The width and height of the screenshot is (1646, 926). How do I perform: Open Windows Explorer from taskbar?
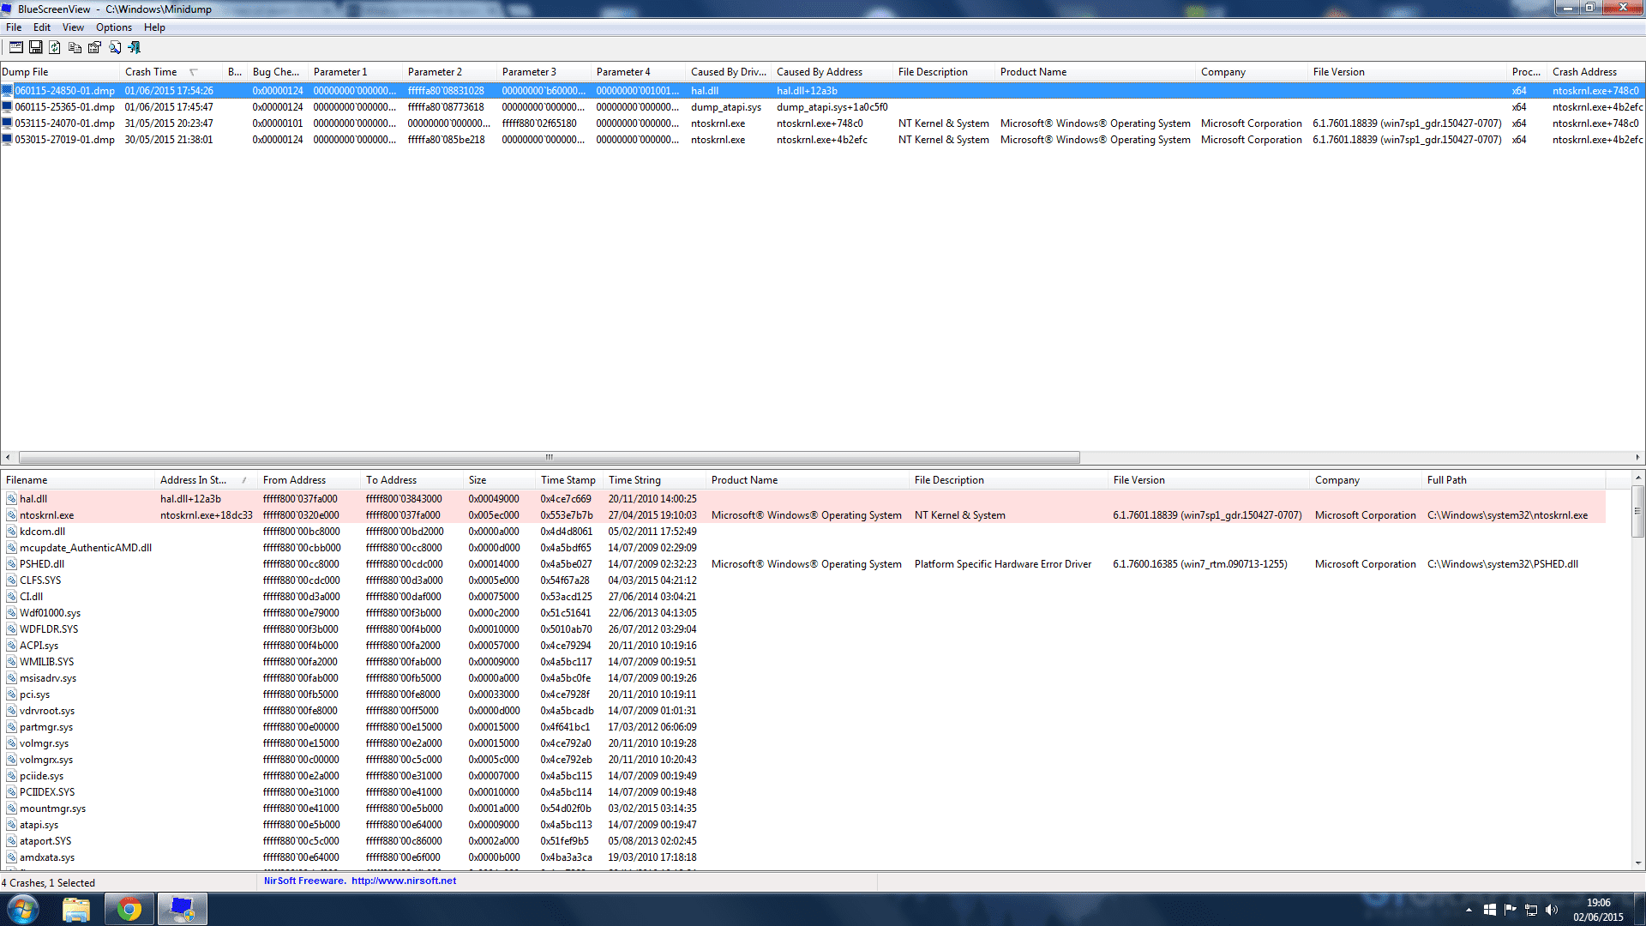tap(76, 909)
